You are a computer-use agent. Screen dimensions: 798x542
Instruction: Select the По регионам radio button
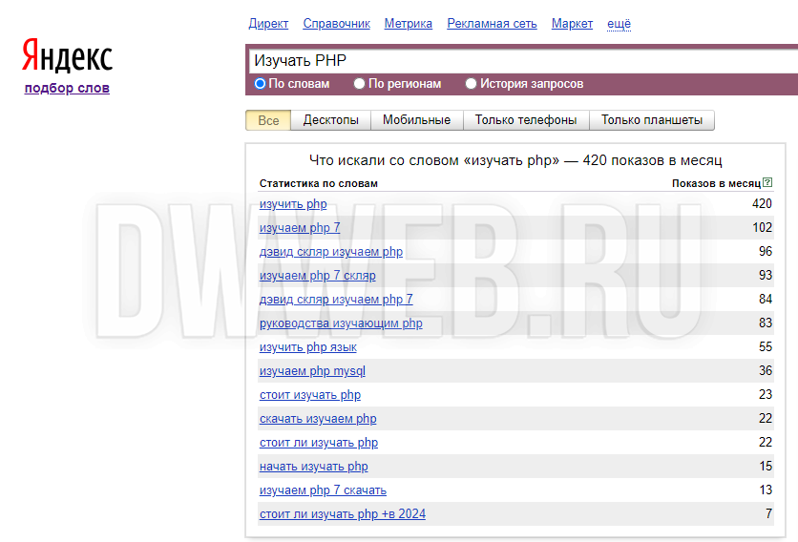tap(359, 83)
